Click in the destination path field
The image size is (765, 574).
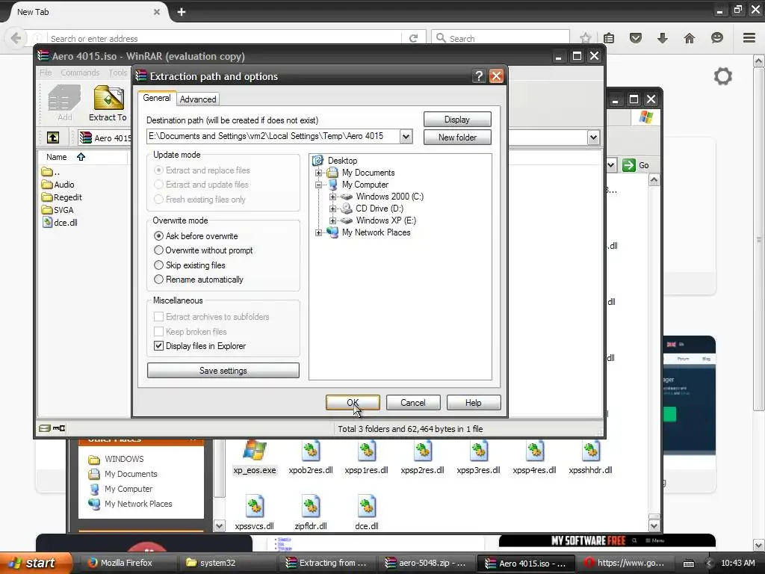point(273,136)
